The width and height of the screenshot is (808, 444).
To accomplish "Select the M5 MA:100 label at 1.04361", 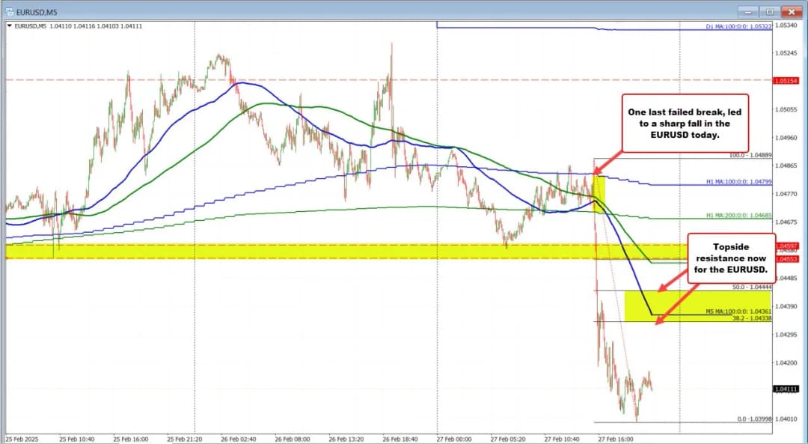I will tap(738, 311).
